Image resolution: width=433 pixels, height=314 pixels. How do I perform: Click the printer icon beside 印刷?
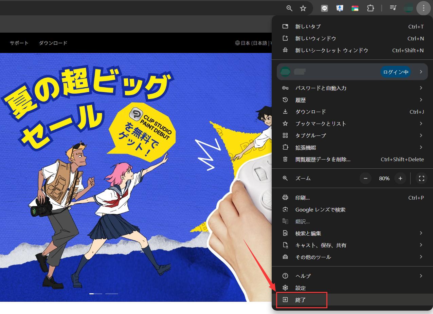point(285,198)
